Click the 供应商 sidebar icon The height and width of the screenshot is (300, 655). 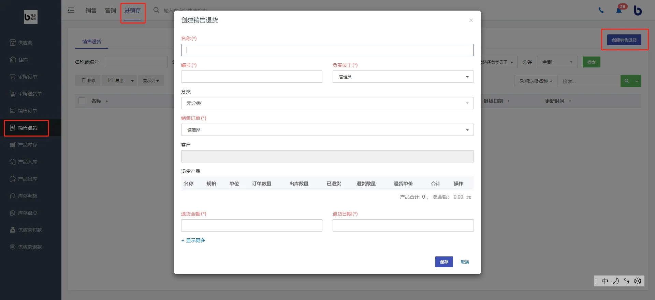(13, 43)
